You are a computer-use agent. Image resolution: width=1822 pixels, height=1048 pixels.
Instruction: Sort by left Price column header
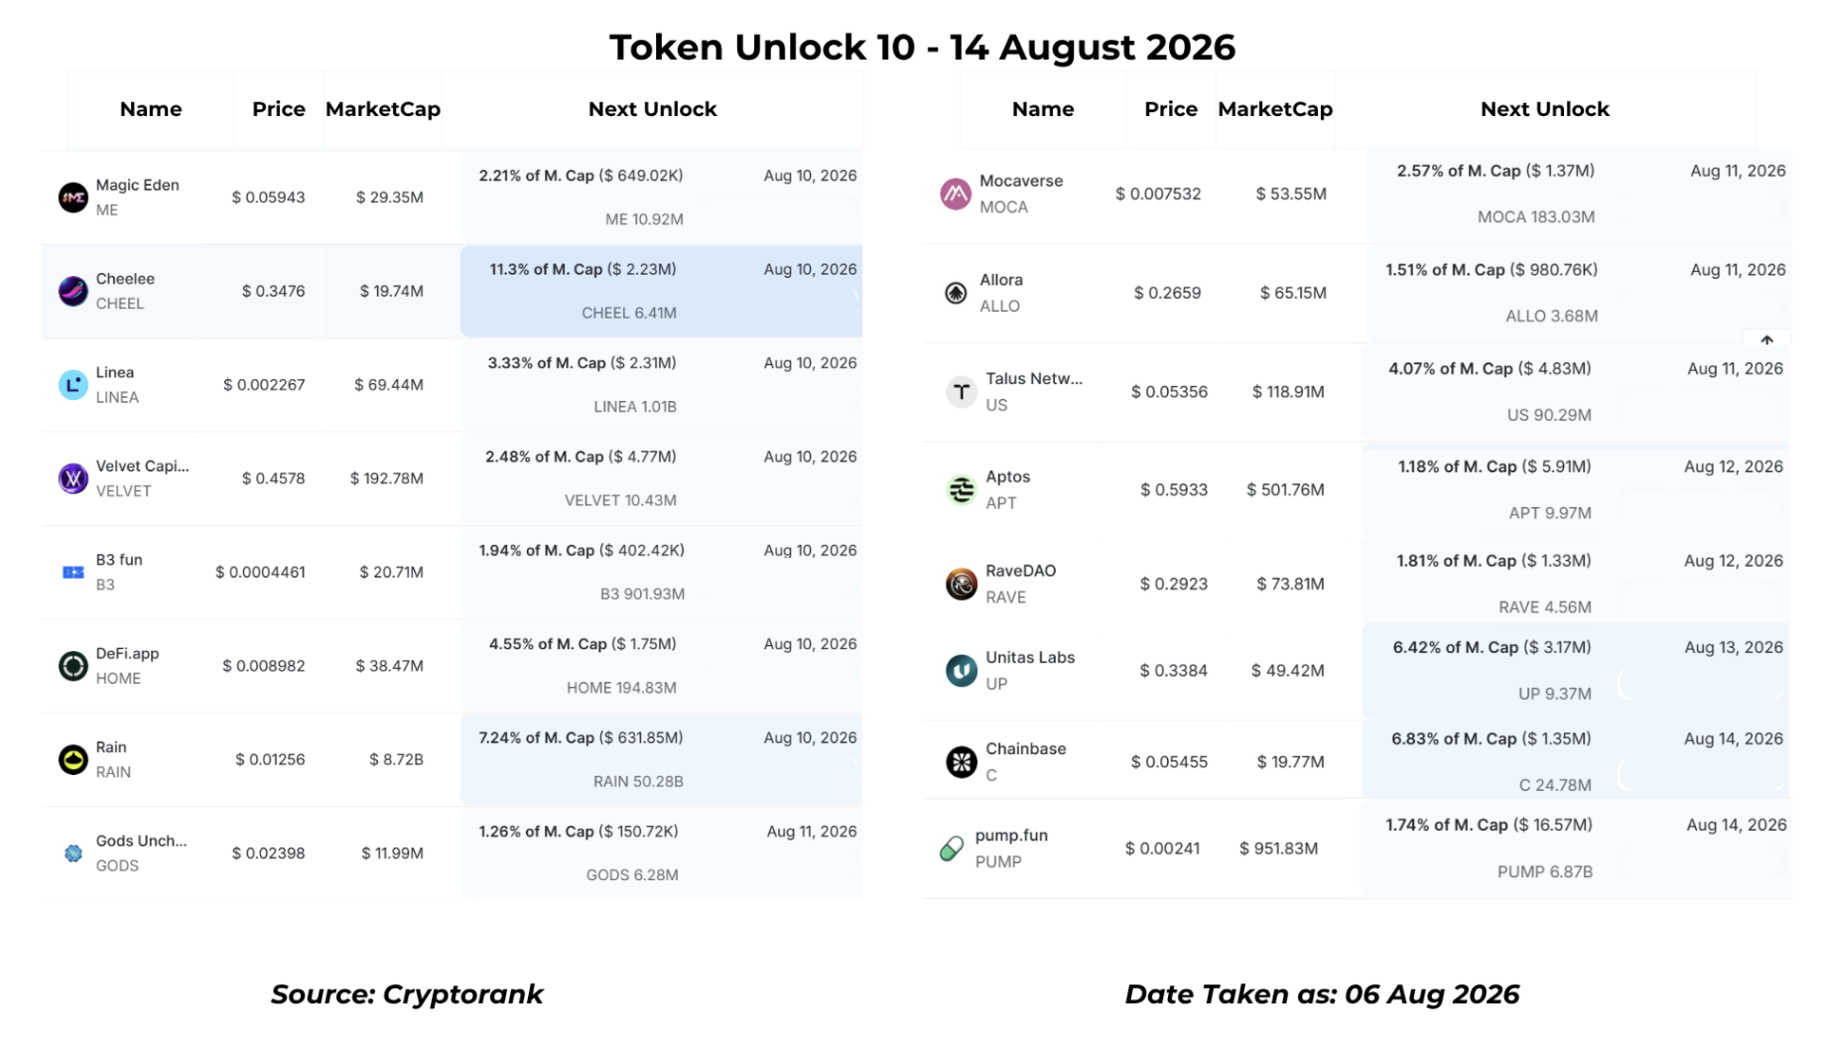coord(278,109)
